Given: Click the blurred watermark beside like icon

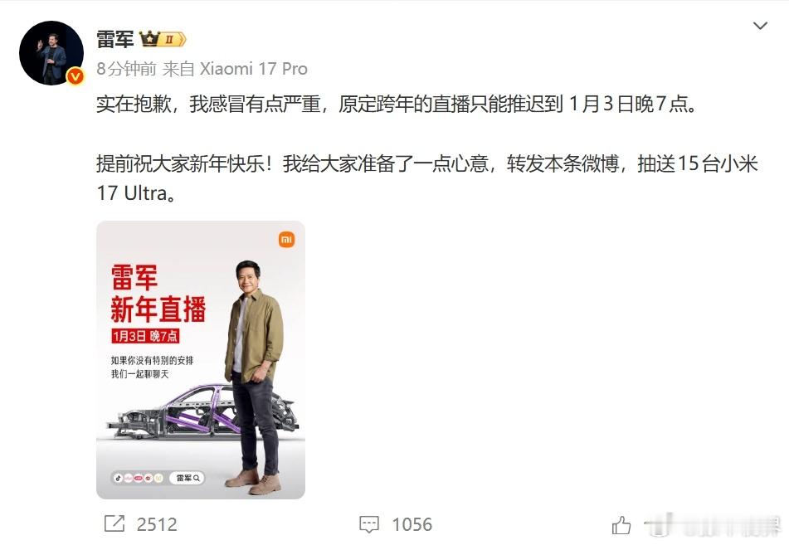Looking at the screenshot, I should click(714, 525).
